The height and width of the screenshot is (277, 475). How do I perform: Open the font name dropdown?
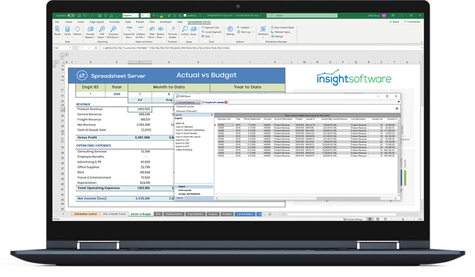[x=137, y=15]
